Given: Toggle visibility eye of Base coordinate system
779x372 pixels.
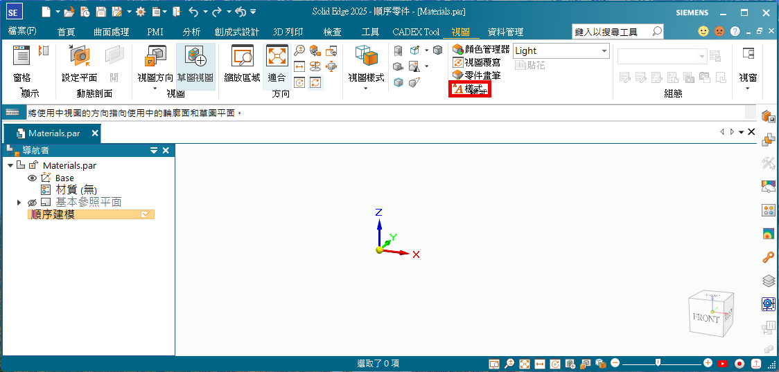Looking at the screenshot, I should tap(33, 178).
